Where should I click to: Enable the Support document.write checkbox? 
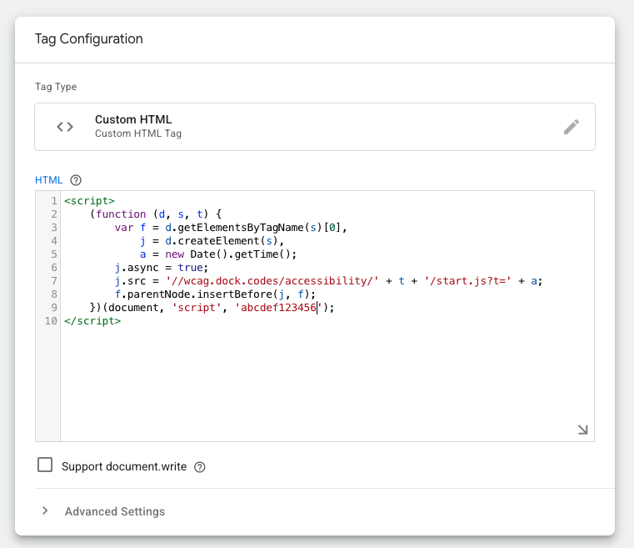click(45, 465)
